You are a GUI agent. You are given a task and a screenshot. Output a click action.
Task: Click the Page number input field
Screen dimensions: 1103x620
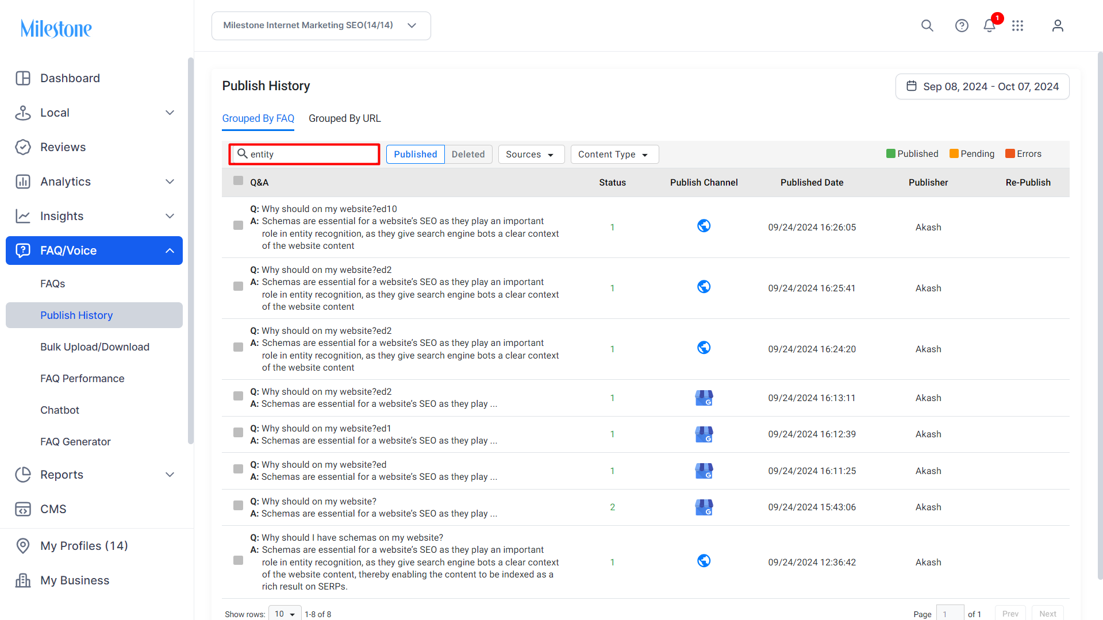[x=950, y=614]
